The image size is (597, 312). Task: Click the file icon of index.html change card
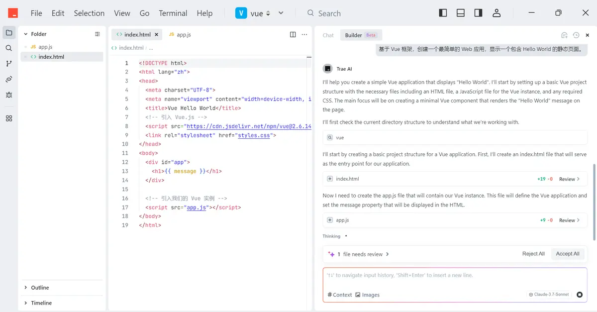pyautogui.click(x=330, y=179)
